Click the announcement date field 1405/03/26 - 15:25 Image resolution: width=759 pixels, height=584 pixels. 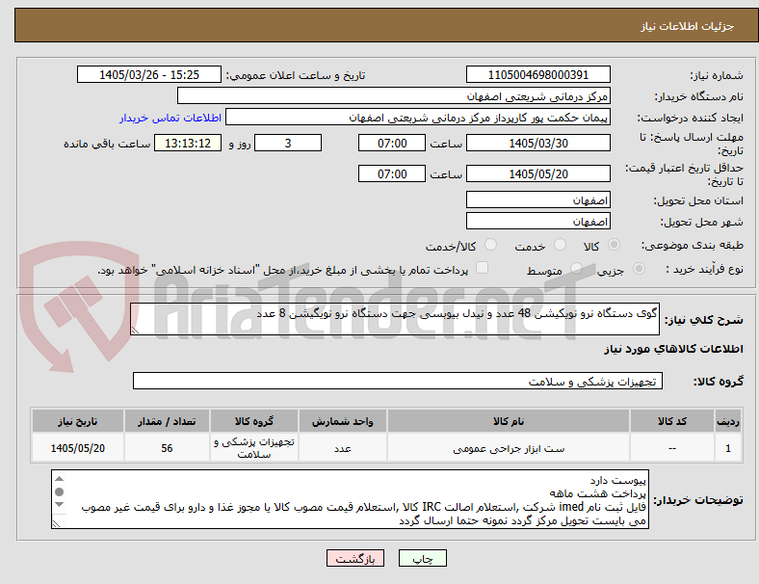click(149, 75)
